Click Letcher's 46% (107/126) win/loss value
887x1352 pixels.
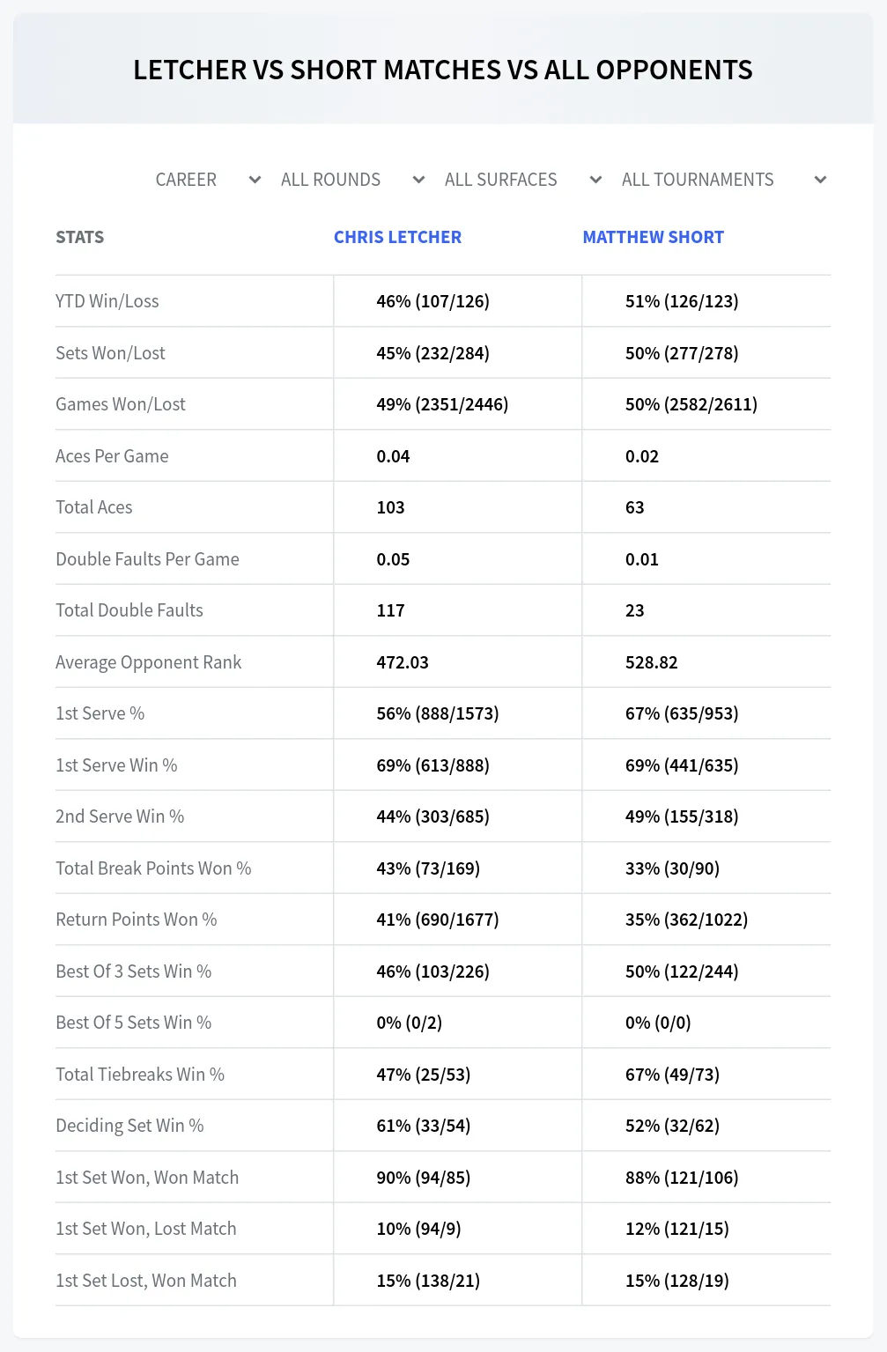tap(432, 301)
